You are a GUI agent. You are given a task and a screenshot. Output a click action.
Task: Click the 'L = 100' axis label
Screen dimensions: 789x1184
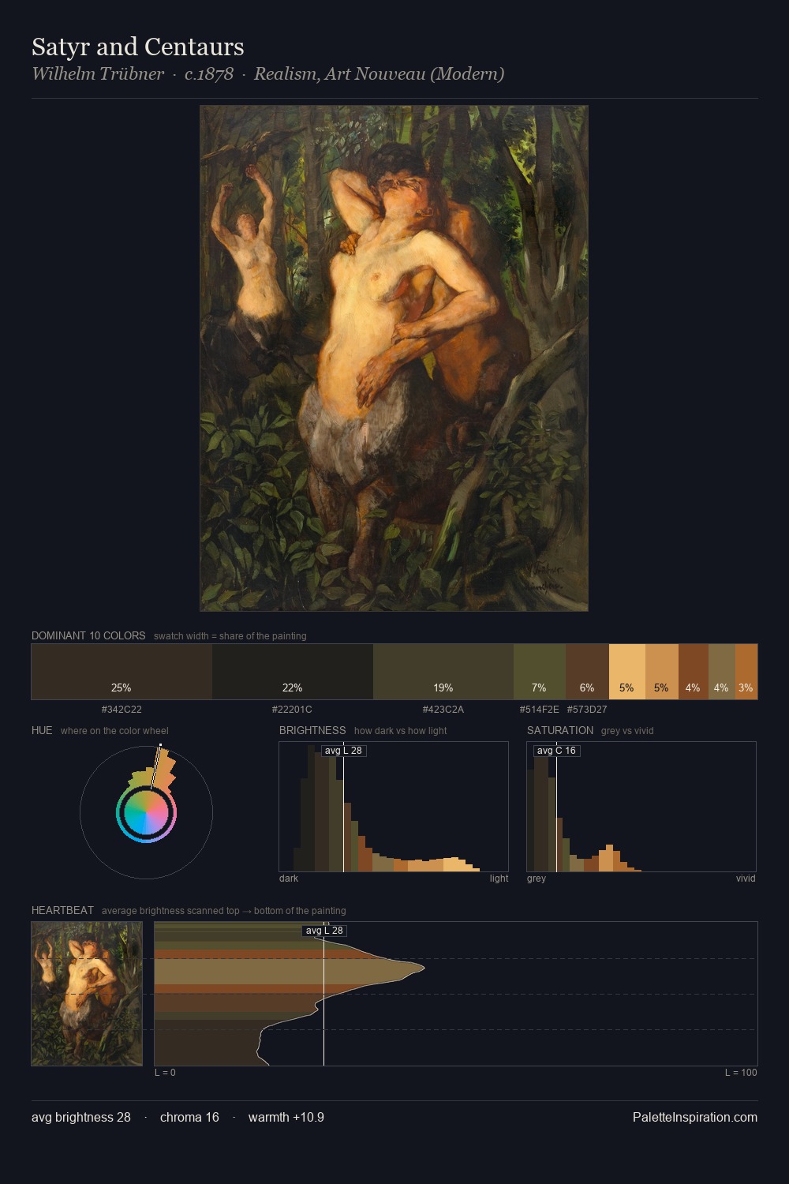[x=741, y=1073]
